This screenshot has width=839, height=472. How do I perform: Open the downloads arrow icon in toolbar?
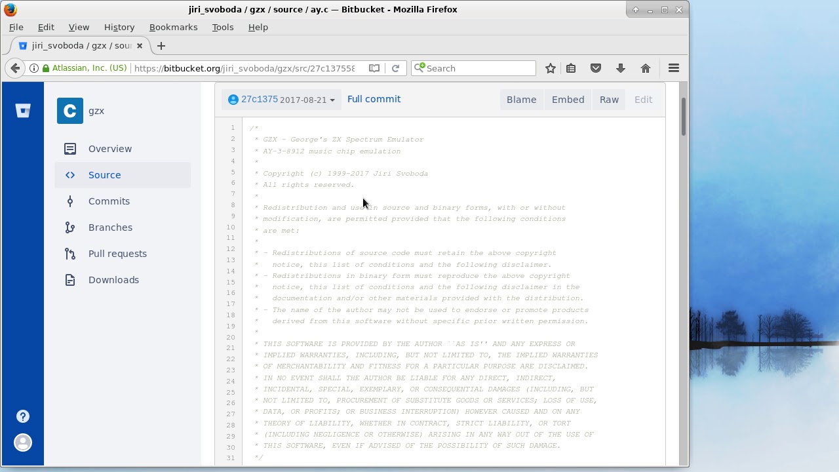[x=621, y=68]
